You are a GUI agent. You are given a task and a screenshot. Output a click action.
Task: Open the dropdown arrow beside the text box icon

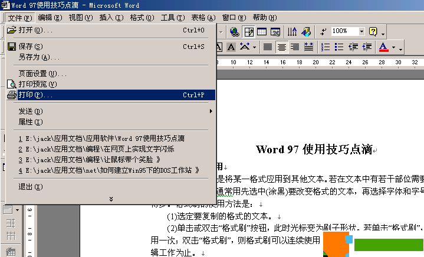click(17, 210)
